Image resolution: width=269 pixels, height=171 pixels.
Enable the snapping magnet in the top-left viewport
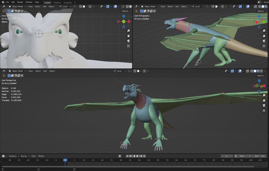[80, 6]
